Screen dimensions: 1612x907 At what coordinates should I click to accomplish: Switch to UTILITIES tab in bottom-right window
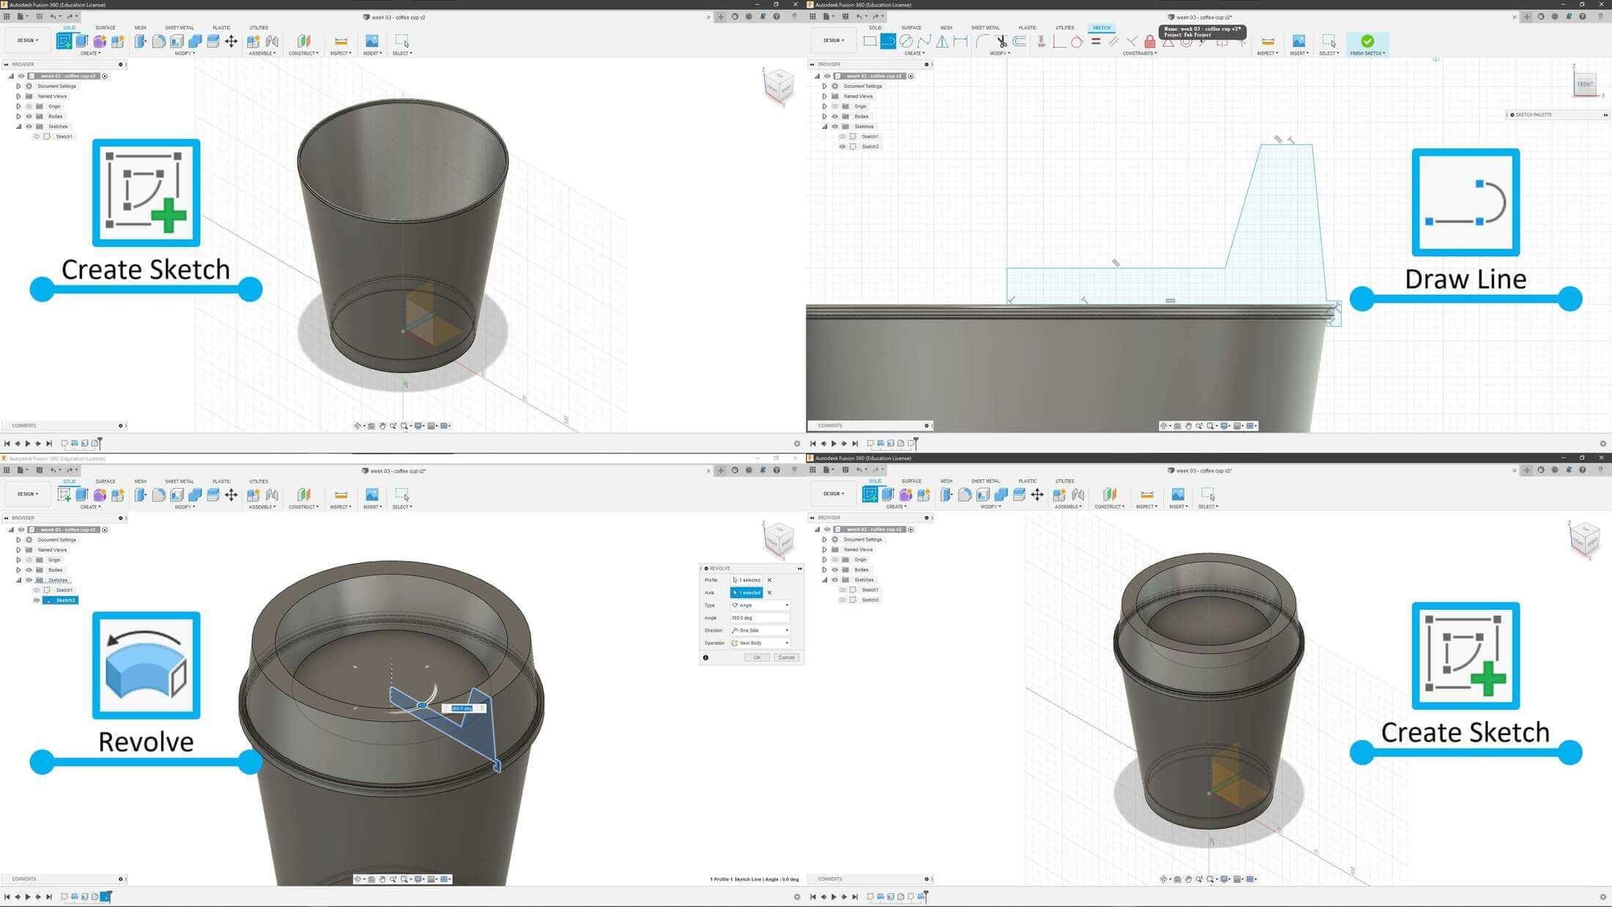(1065, 481)
